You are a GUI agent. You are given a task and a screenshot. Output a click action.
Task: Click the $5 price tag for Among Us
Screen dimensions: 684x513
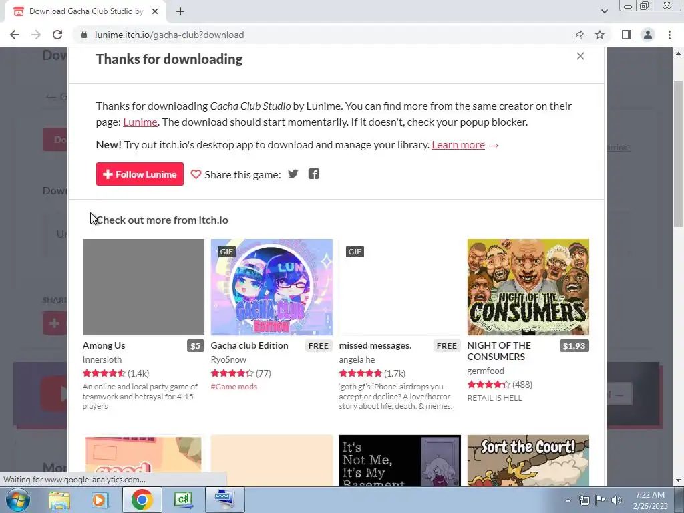pos(196,346)
